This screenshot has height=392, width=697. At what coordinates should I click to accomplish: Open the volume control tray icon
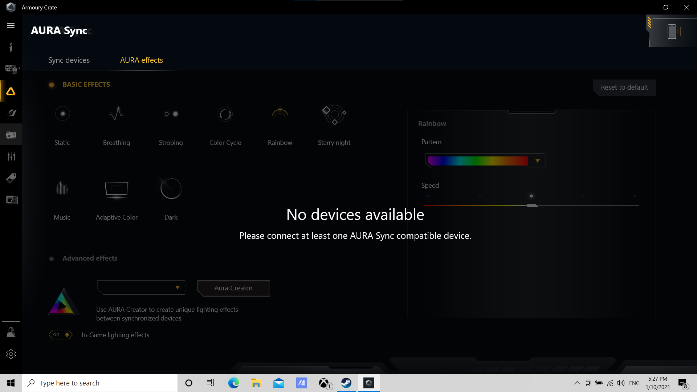(x=621, y=383)
